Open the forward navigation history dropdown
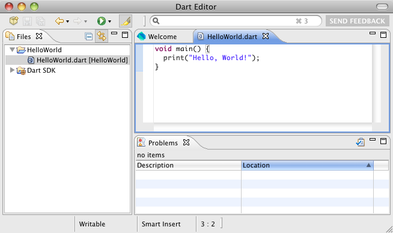Screen dimensions: 393x233 coord(85,22)
